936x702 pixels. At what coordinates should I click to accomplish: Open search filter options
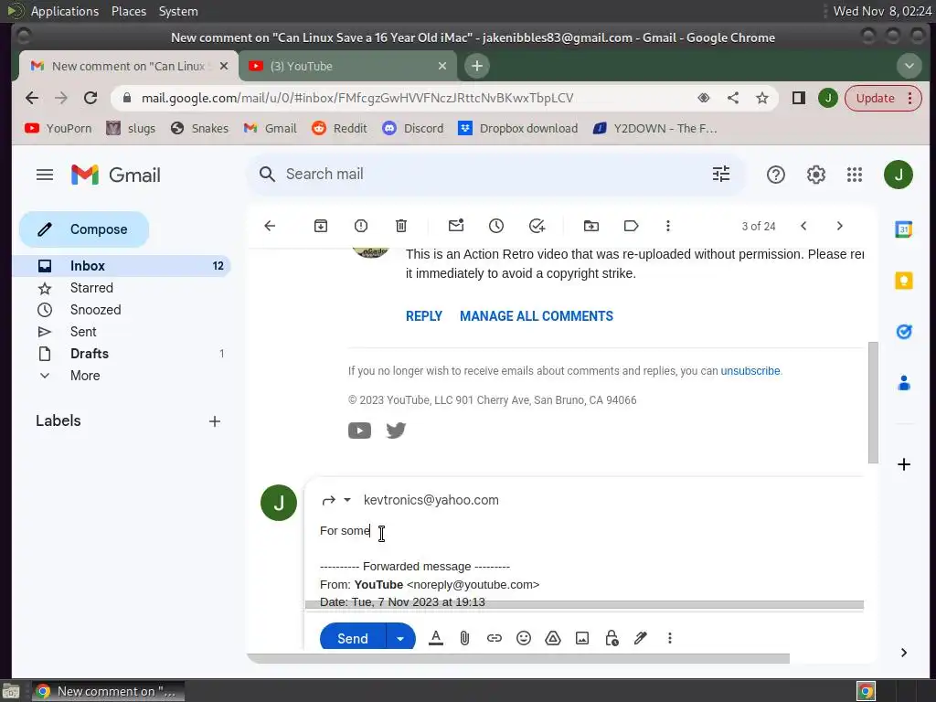pyautogui.click(x=721, y=174)
